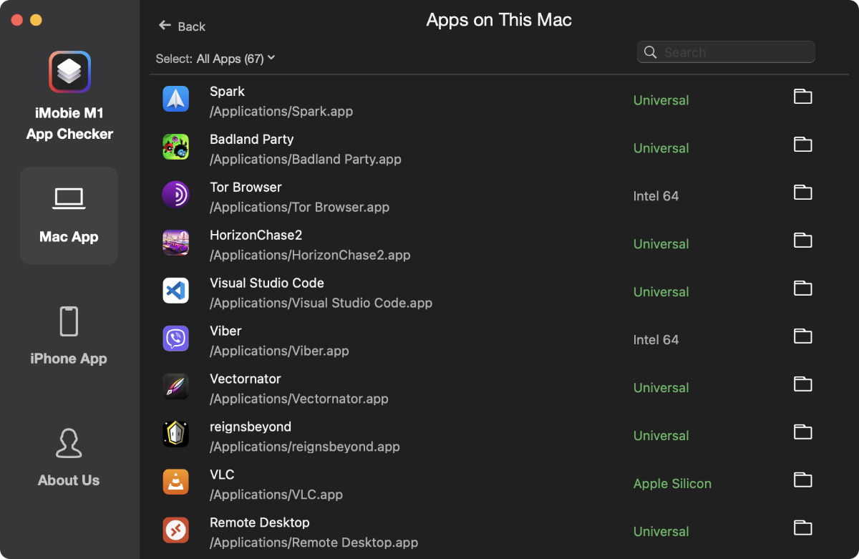This screenshot has height=559, width=859.
Task: Focus the Search input field
Action: click(734, 52)
